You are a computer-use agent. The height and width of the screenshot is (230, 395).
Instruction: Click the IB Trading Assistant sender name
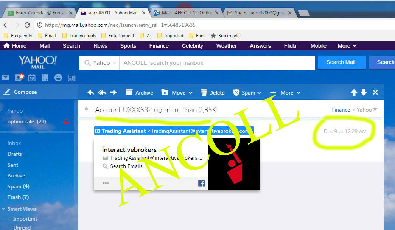(120, 131)
